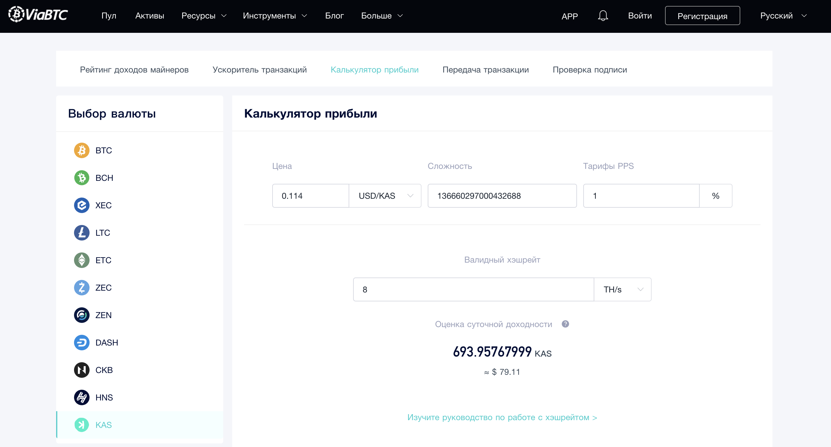Image resolution: width=831 pixels, height=447 pixels.
Task: Click the Сложность difficulty input field
Action: pyautogui.click(x=502, y=196)
